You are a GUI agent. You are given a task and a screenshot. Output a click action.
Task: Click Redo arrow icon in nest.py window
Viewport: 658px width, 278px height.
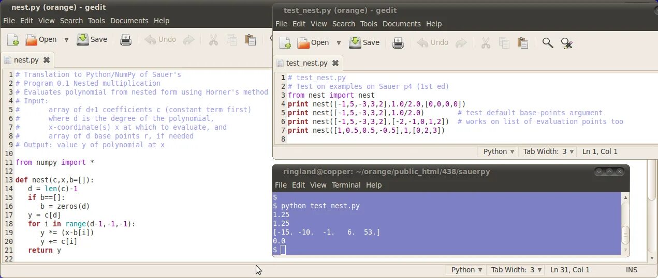[x=189, y=40]
